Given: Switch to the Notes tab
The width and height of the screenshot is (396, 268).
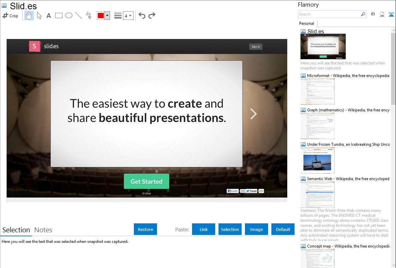Looking at the screenshot, I should (43, 230).
